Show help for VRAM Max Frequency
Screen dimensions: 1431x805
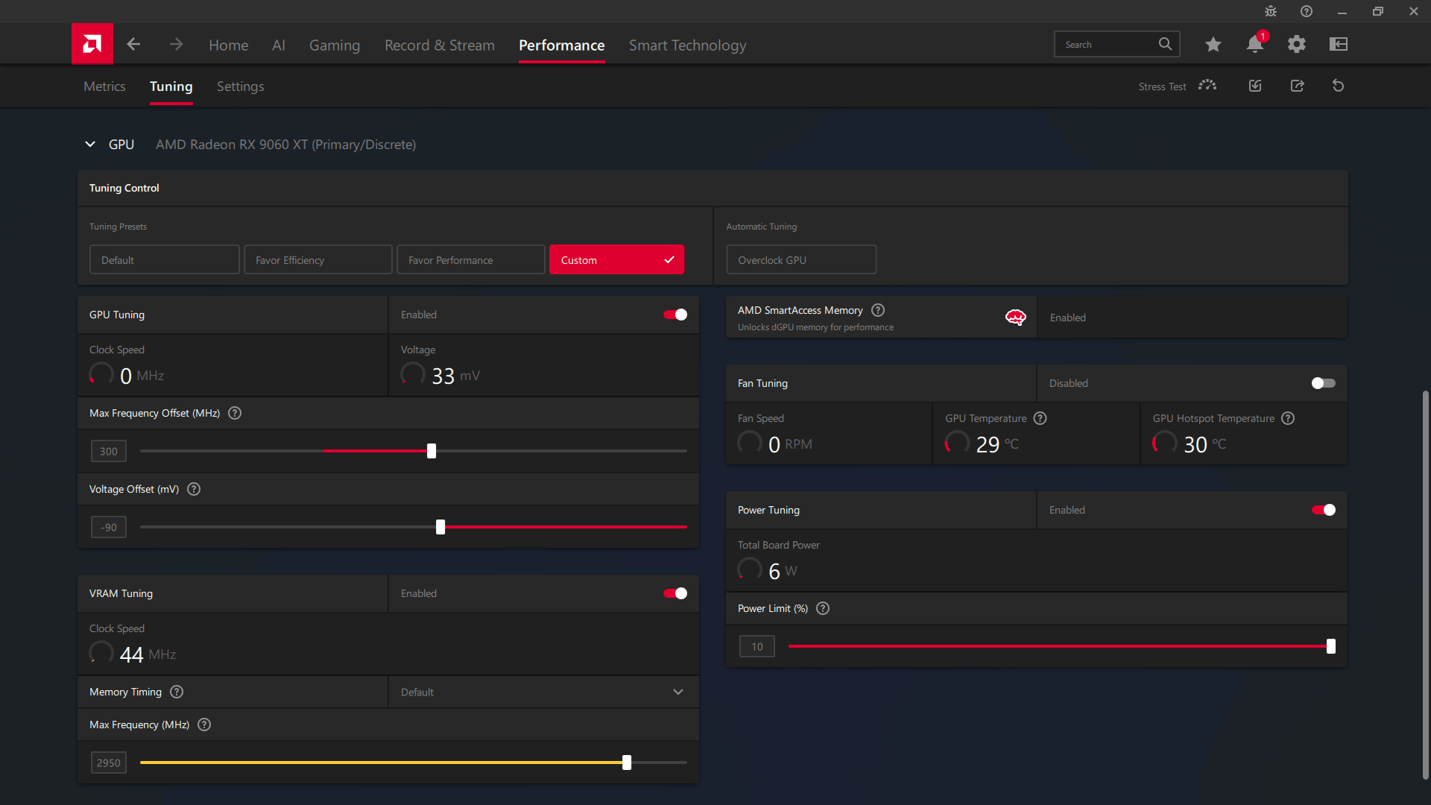(204, 724)
